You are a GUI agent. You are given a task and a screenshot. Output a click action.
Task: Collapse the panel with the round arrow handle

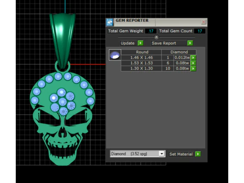tap(157, 37)
